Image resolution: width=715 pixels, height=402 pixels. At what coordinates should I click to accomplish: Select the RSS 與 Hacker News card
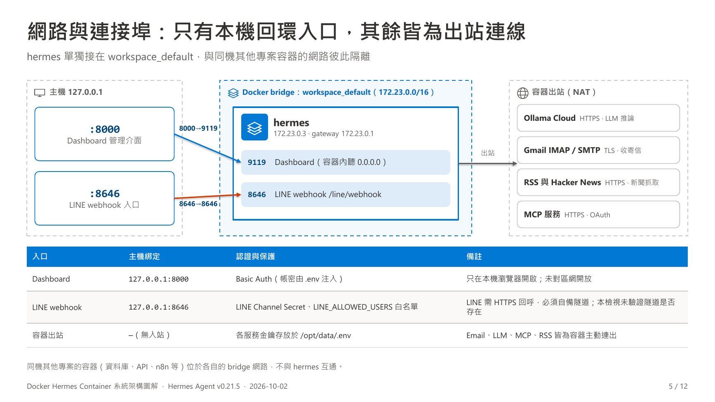click(598, 182)
